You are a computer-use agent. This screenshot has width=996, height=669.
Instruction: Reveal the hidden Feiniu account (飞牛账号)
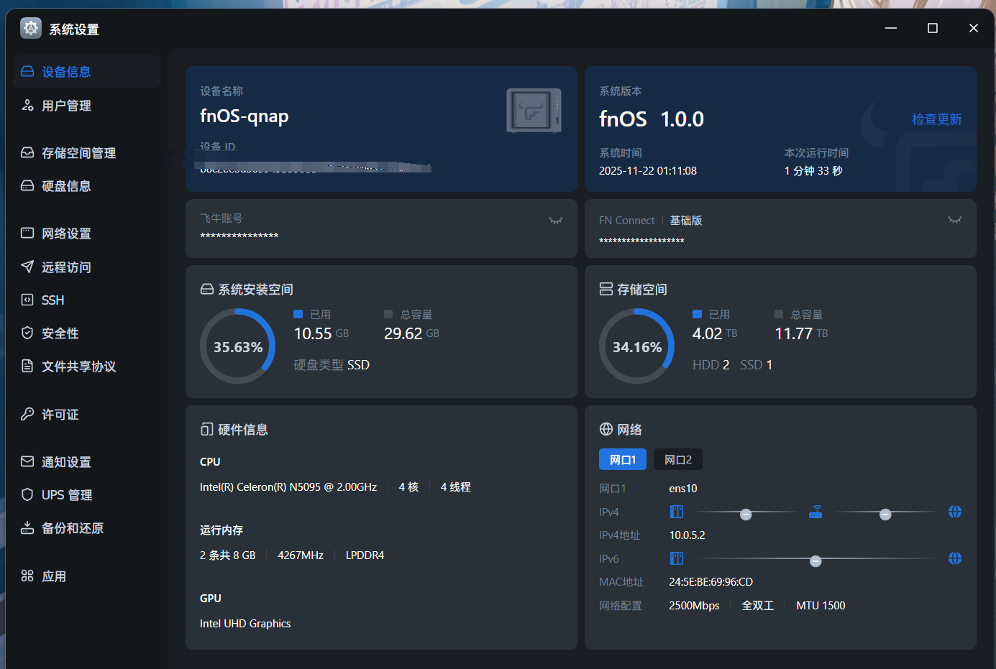(x=555, y=221)
